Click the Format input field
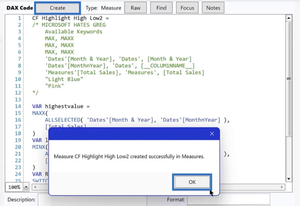Image resolution: width=300 pixels, height=206 pixels. tap(229, 200)
